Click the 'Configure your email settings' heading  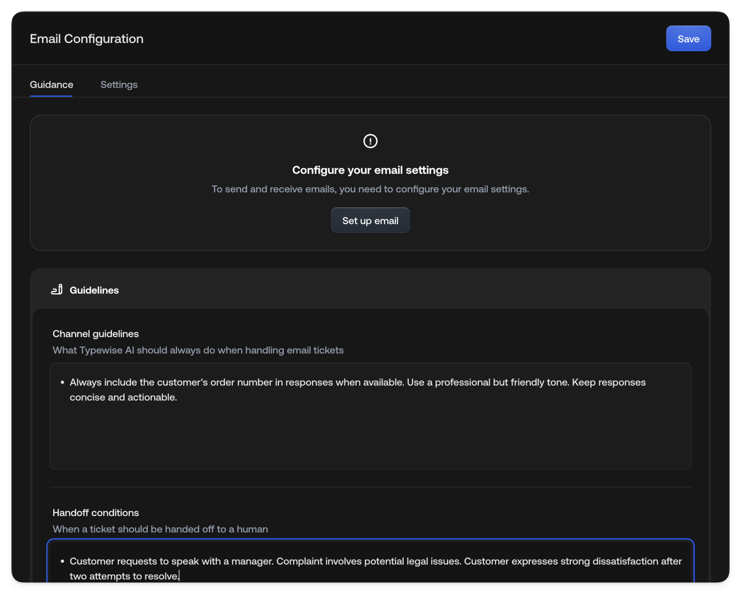point(370,170)
